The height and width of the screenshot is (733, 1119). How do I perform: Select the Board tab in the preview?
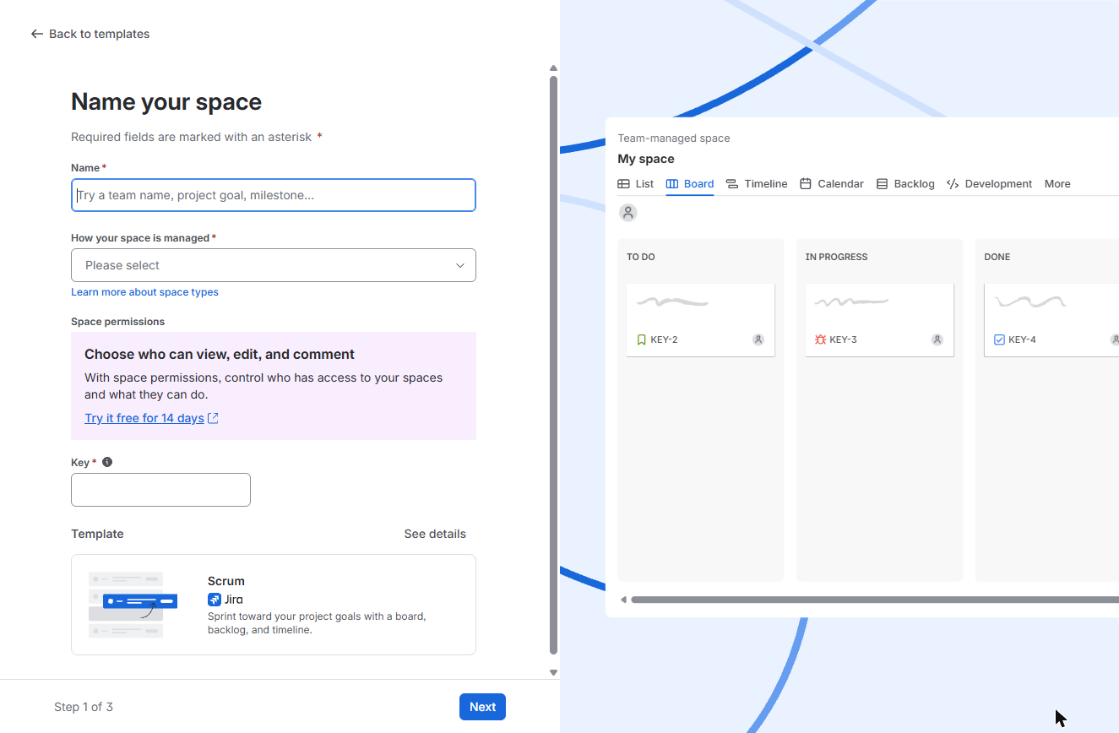point(690,184)
